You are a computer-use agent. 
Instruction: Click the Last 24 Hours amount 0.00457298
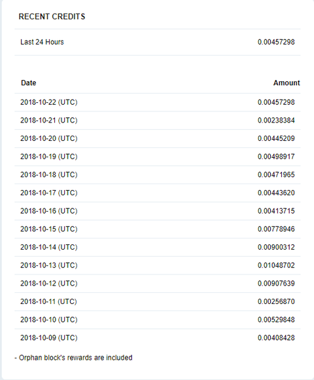click(x=276, y=42)
